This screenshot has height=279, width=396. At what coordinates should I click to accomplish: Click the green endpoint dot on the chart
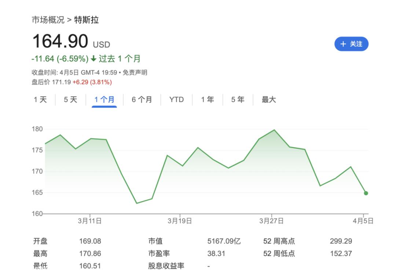coord(366,193)
